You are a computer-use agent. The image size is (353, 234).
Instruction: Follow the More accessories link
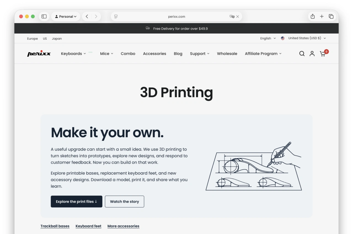coord(123,226)
